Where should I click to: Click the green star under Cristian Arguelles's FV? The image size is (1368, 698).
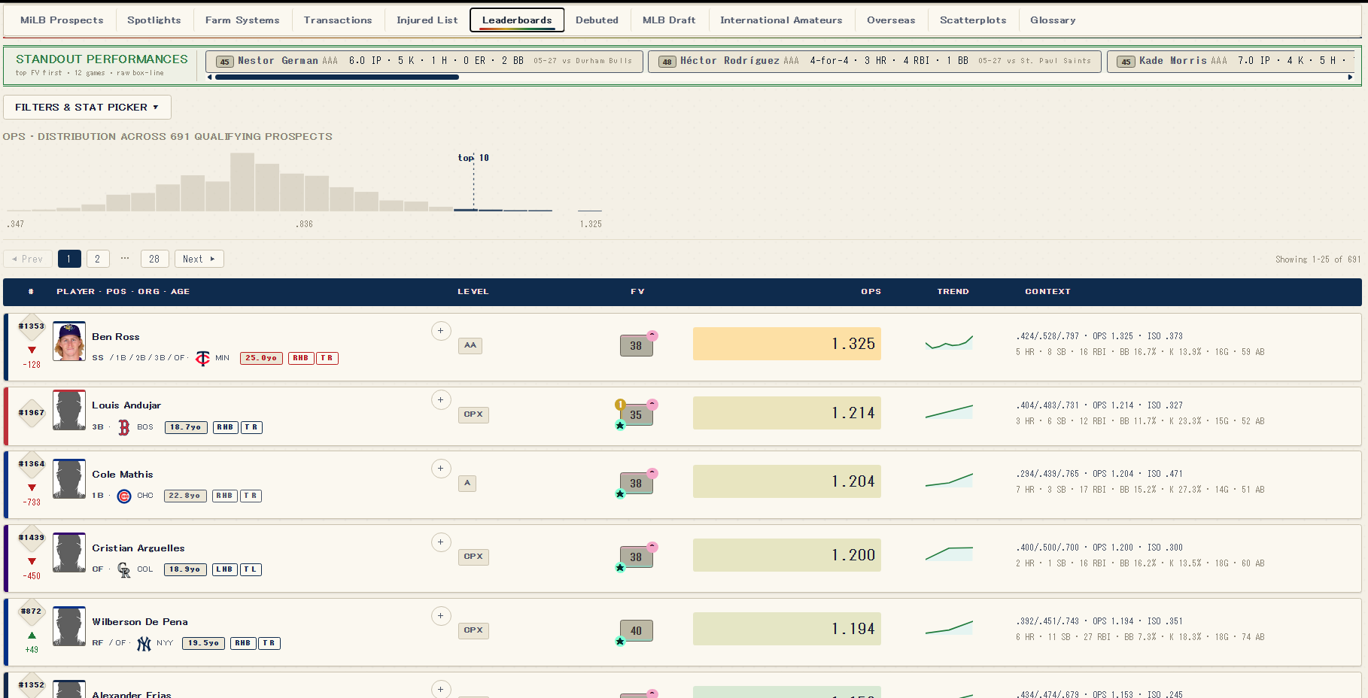coord(620,568)
